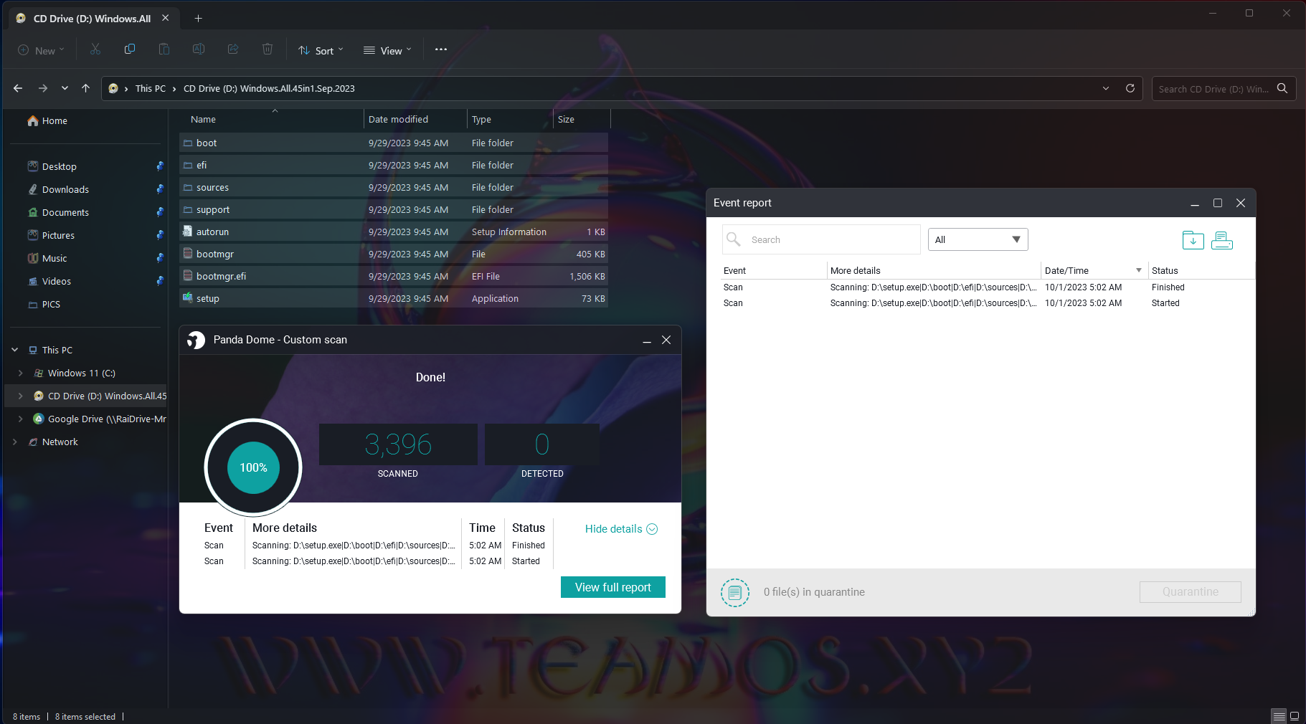This screenshot has width=1306, height=724.
Task: Click the Event report search field
Action: point(821,239)
